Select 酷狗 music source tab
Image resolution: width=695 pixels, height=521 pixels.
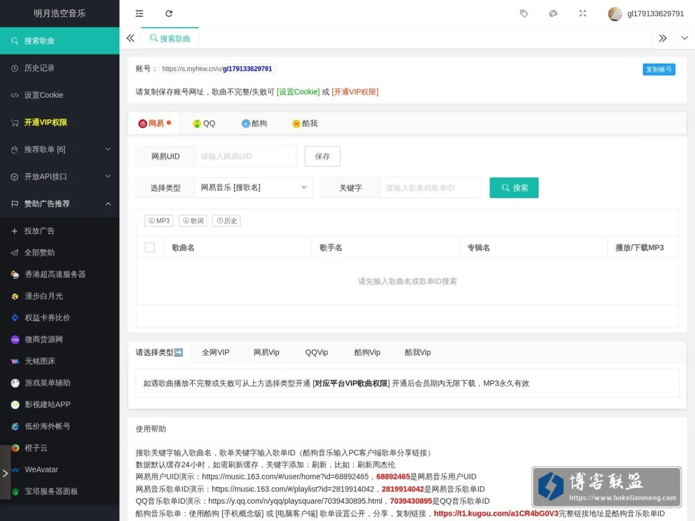[254, 123]
